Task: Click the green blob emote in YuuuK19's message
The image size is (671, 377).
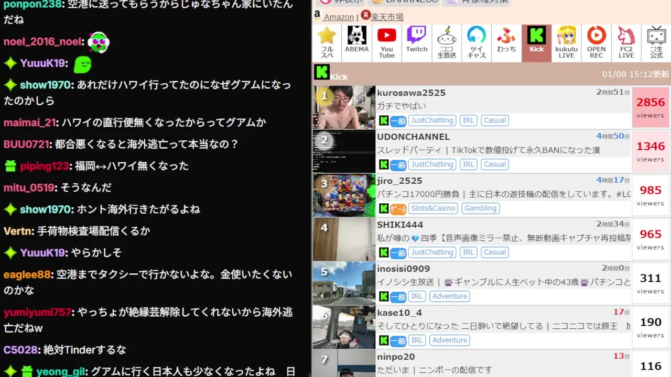Action: tap(82, 64)
